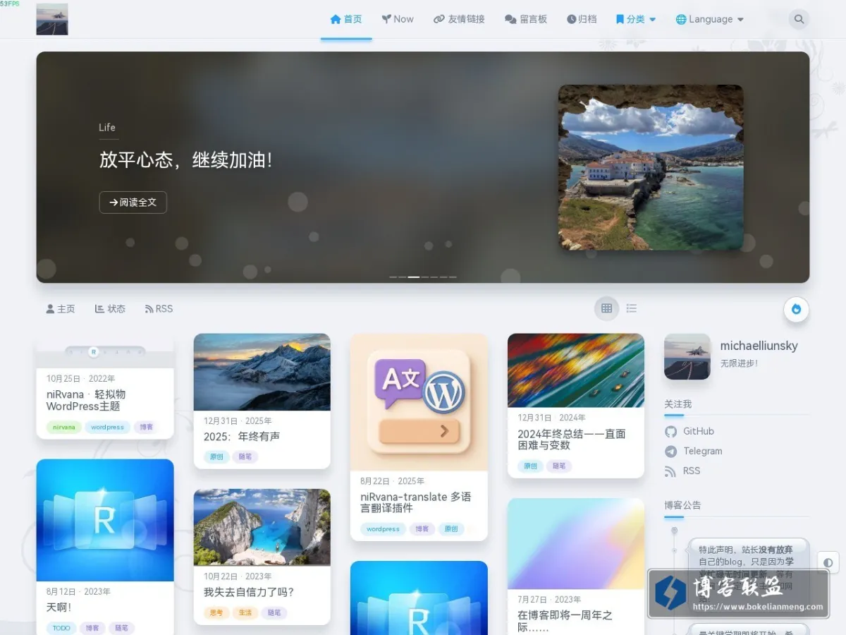Open the search icon in header

(799, 19)
